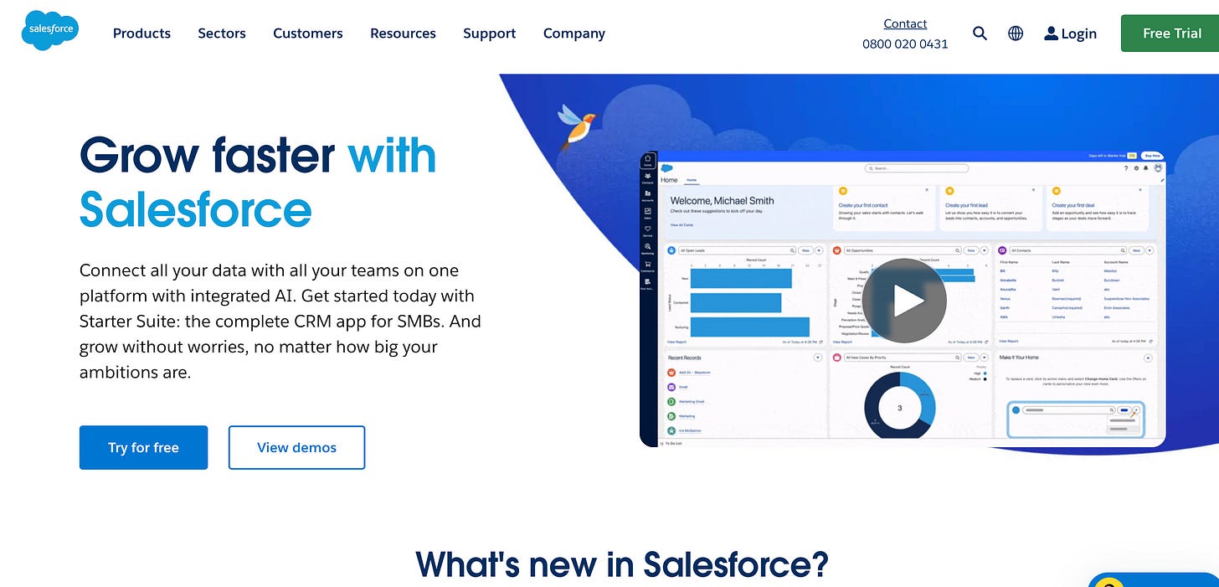The width and height of the screenshot is (1219, 587).
Task: Open the All Contacts list selector
Action: [1067, 250]
